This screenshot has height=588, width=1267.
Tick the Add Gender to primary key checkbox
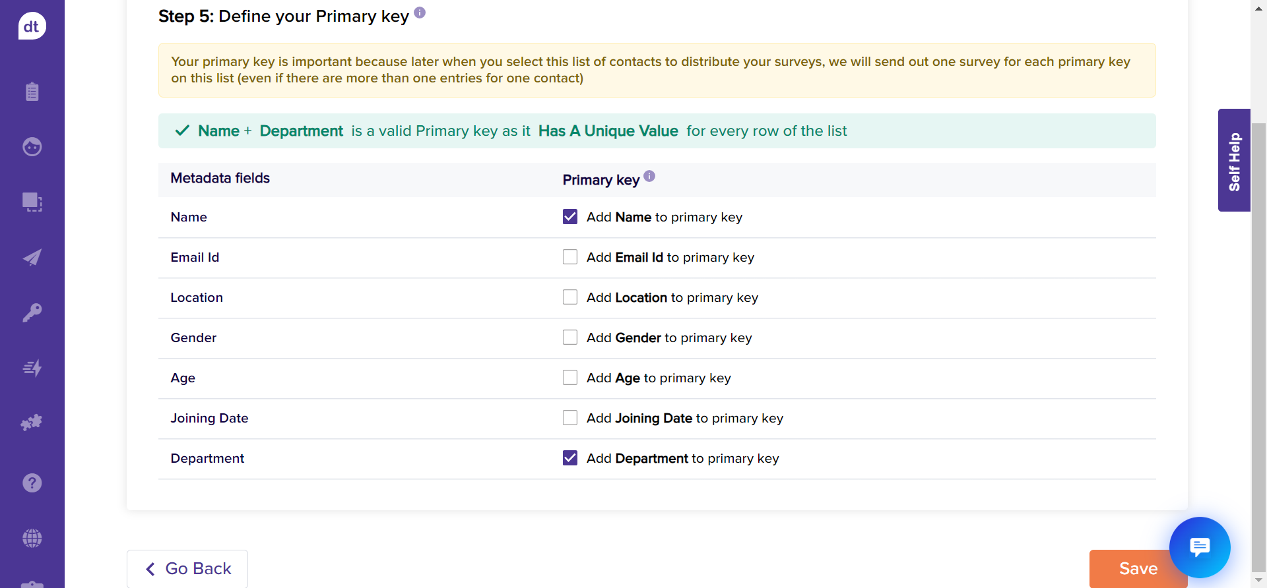(570, 338)
